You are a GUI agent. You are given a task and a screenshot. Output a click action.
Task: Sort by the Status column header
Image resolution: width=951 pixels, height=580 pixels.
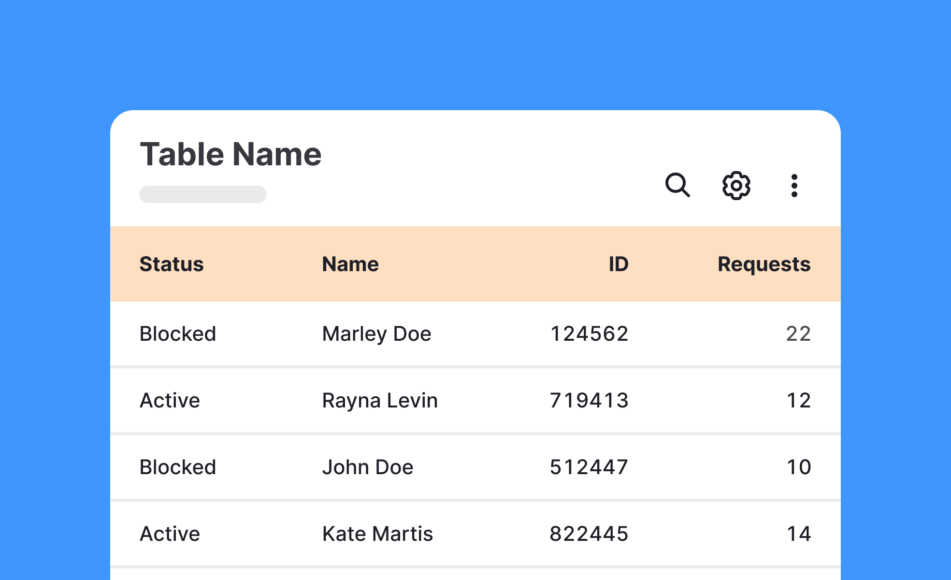(172, 264)
